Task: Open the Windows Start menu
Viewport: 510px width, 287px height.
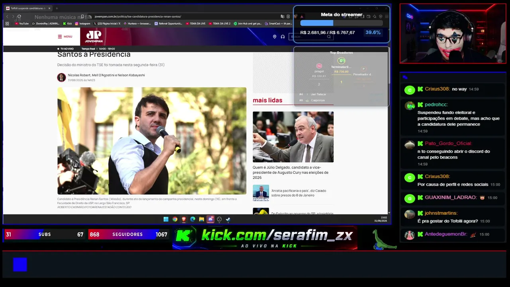Action: click(166, 219)
